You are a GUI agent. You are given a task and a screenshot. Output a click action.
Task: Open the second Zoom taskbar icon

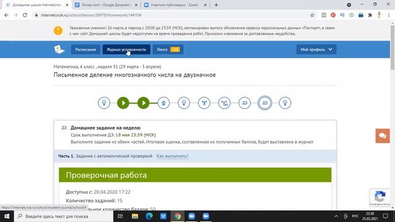pyautogui.click(x=206, y=216)
